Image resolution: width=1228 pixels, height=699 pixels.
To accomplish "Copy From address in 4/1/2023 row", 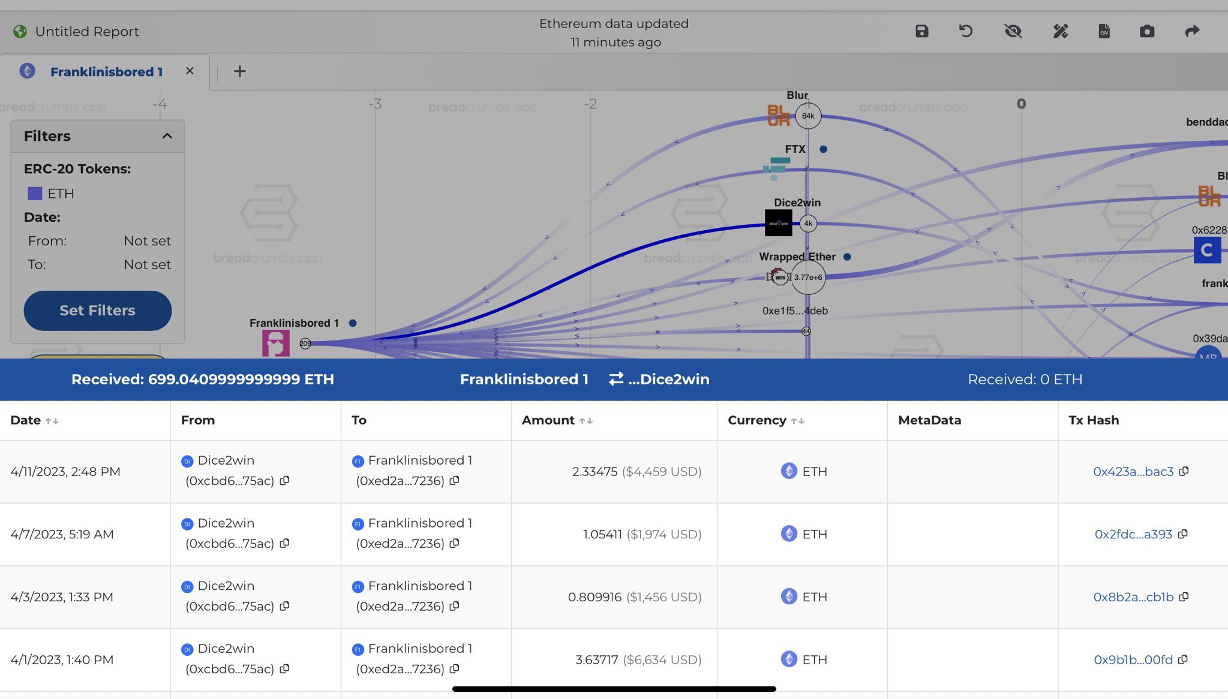I will click(284, 668).
